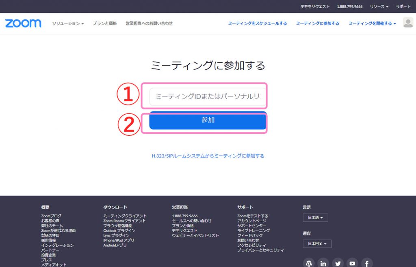Open the Zoom Roomsクライアント download link
Screen dimensions: 416x267
(125, 221)
